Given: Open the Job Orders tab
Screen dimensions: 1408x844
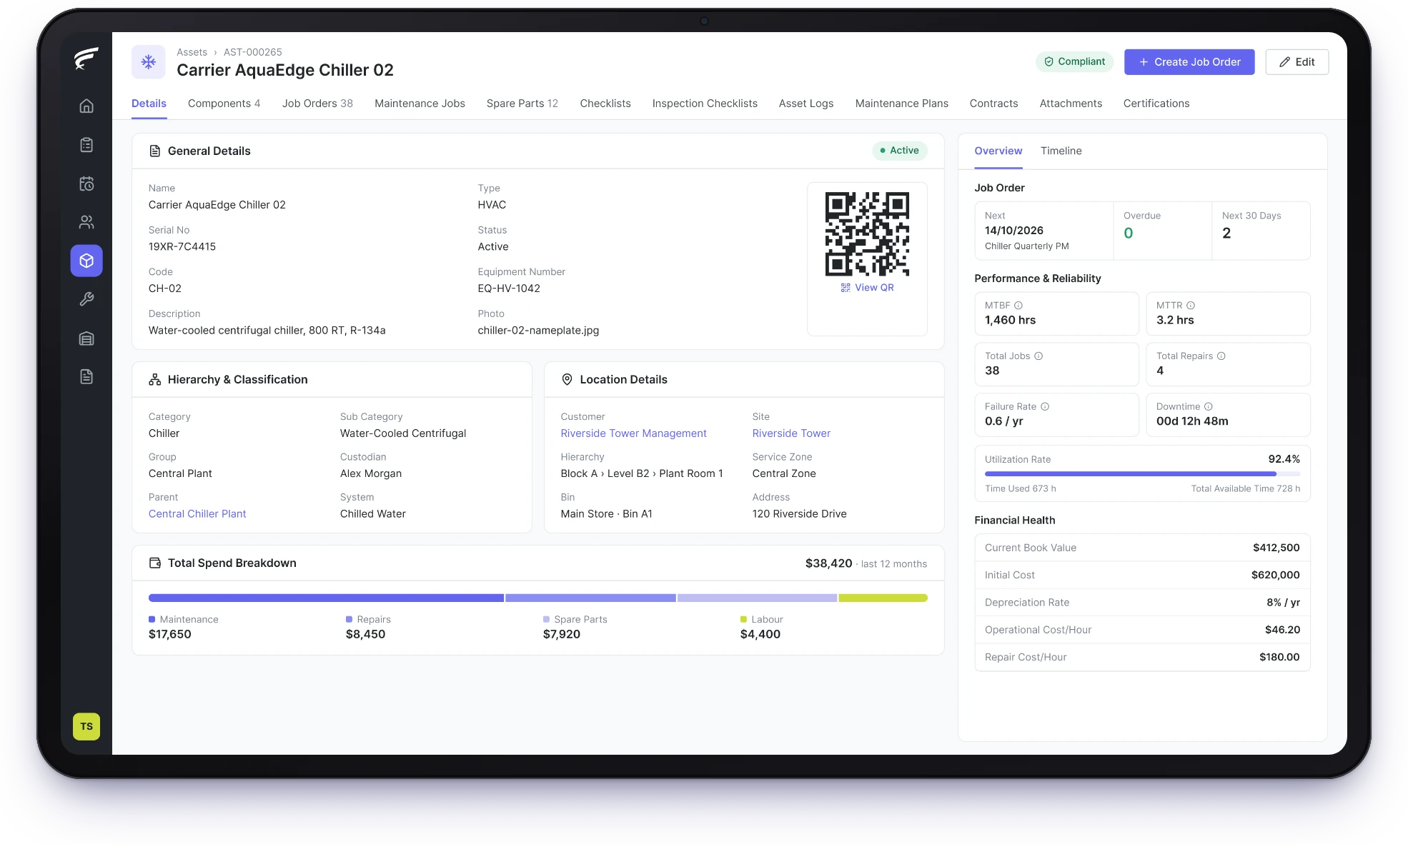Looking at the screenshot, I should [317, 104].
